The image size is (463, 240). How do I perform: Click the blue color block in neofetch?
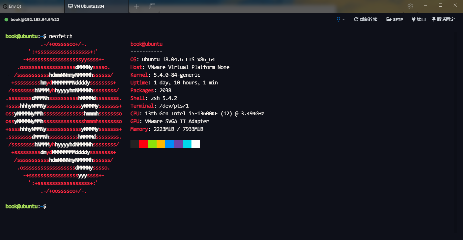tap(170, 144)
